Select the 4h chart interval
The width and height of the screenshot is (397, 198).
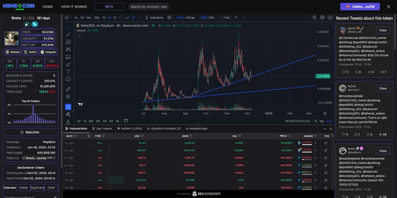110,18
